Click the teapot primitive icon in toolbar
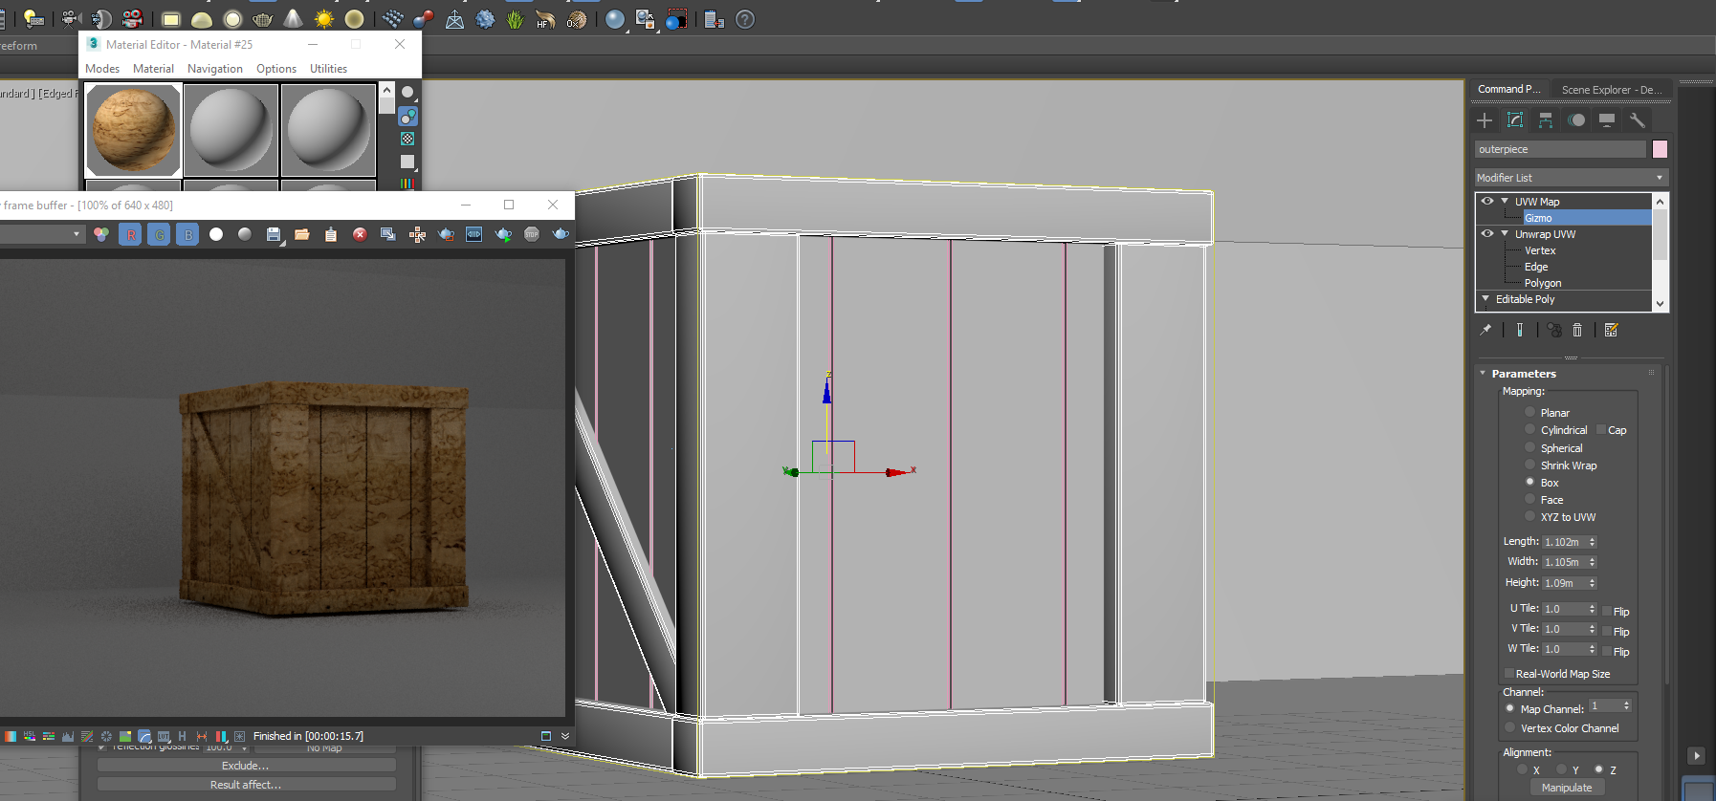This screenshot has width=1716, height=801. tap(262, 19)
